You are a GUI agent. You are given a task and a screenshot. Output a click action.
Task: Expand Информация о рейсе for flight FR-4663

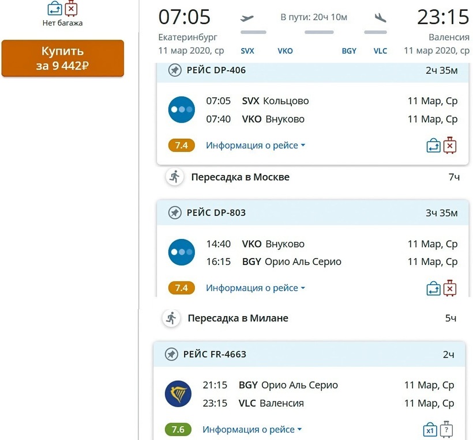(x=252, y=430)
